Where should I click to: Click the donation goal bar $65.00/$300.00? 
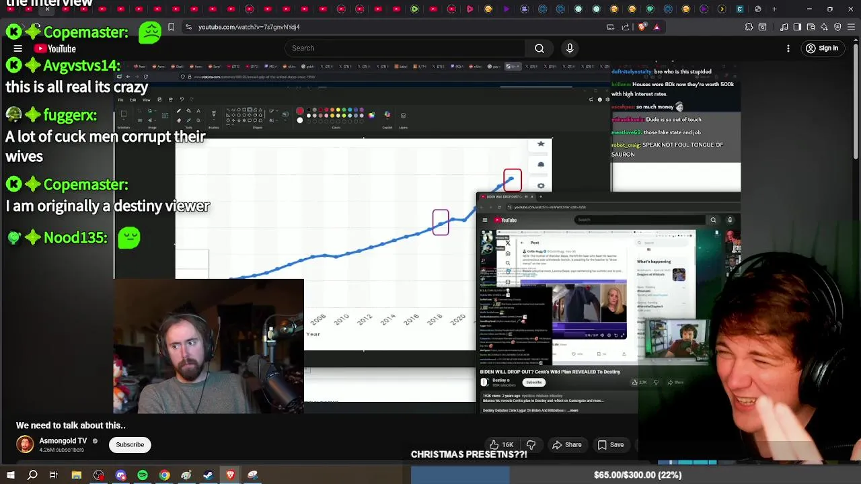pyautogui.click(x=637, y=475)
